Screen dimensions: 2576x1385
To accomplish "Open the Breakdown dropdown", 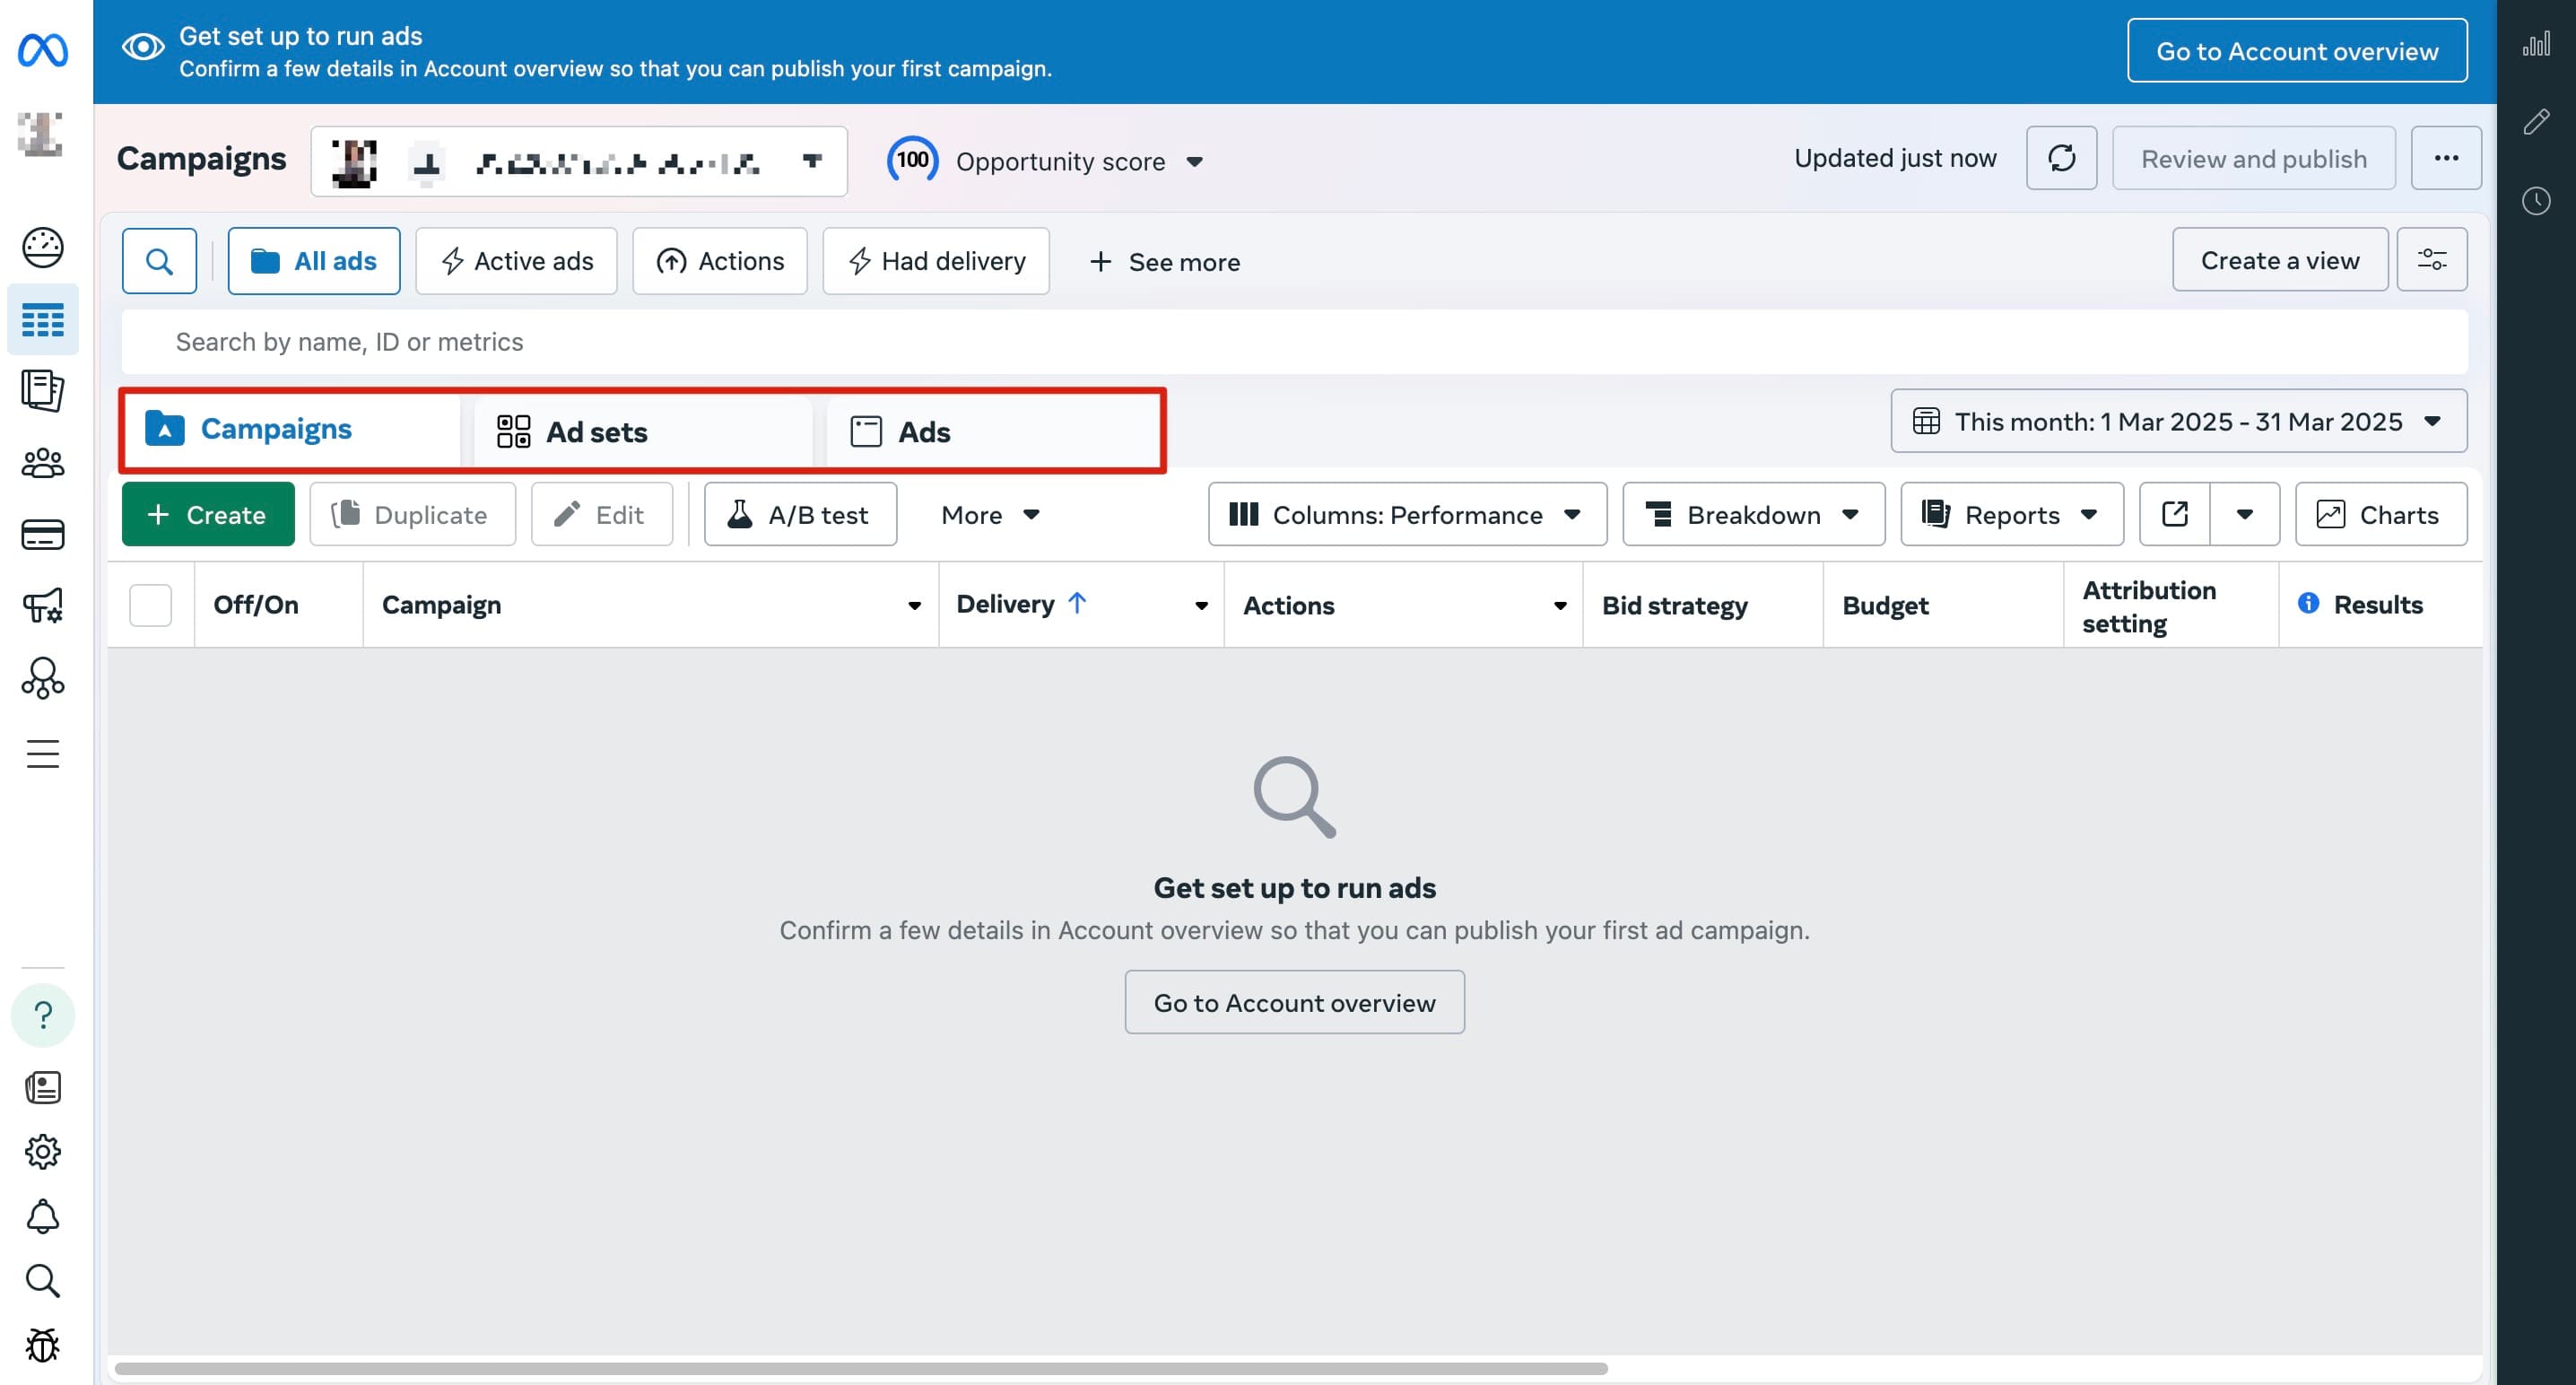I will (x=1753, y=514).
